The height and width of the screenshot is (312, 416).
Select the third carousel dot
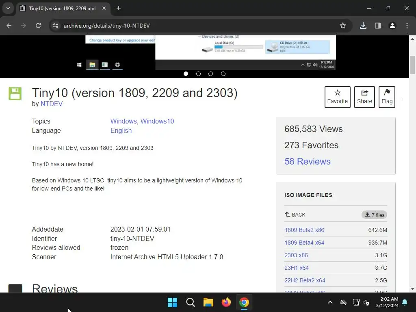(x=211, y=74)
